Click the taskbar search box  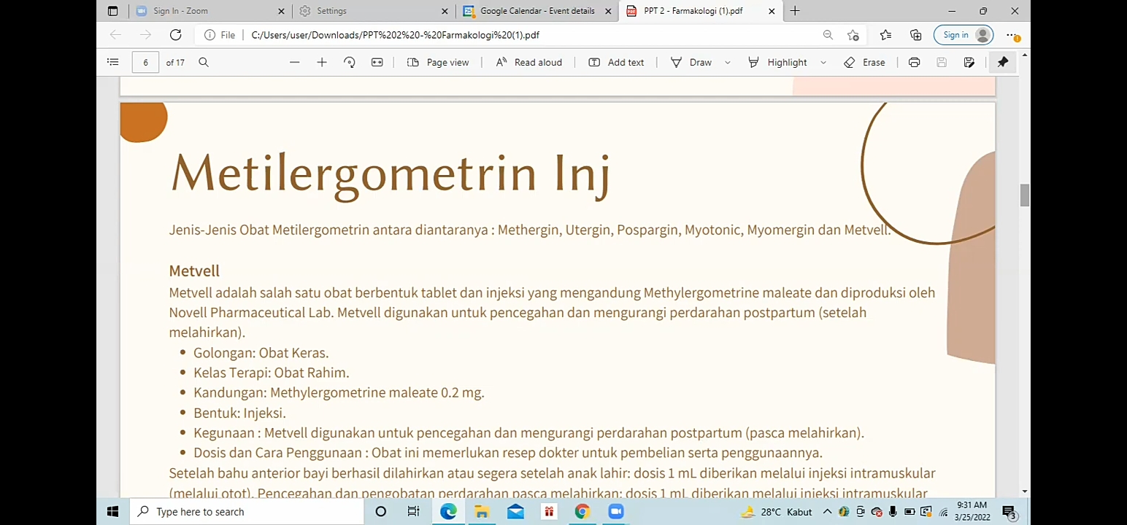(x=247, y=512)
